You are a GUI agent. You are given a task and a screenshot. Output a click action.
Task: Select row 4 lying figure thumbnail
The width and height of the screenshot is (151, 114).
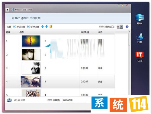click(x=31, y=81)
